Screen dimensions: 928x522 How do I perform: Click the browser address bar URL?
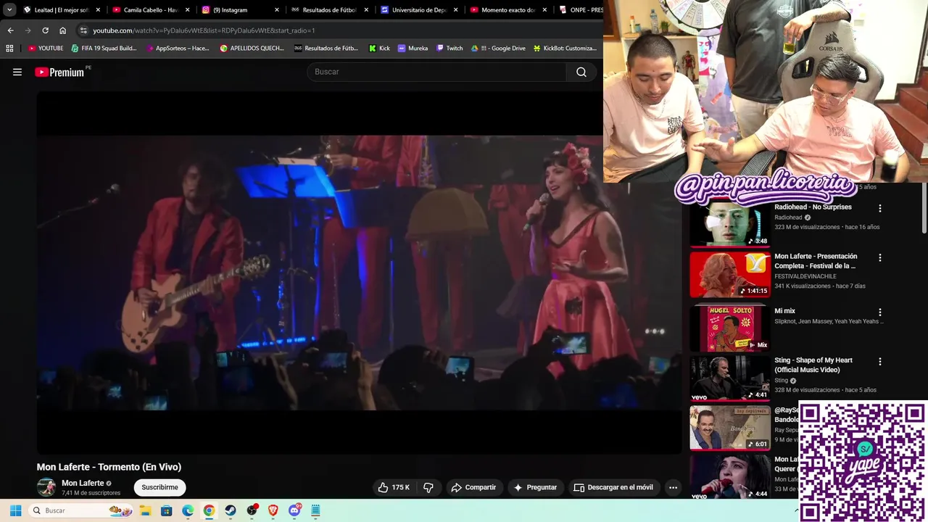pyautogui.click(x=204, y=30)
